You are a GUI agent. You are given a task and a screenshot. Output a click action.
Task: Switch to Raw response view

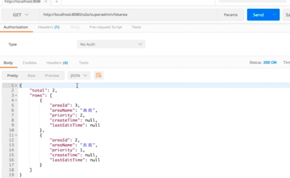click(x=31, y=76)
